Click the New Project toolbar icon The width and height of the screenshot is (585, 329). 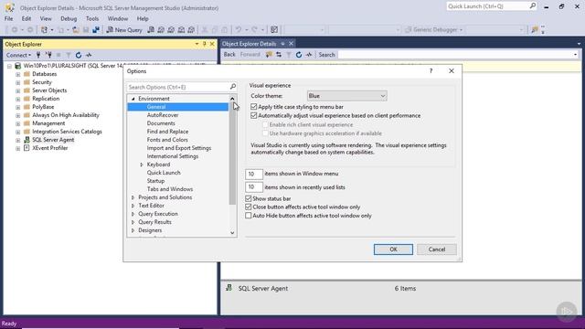pos(44,30)
